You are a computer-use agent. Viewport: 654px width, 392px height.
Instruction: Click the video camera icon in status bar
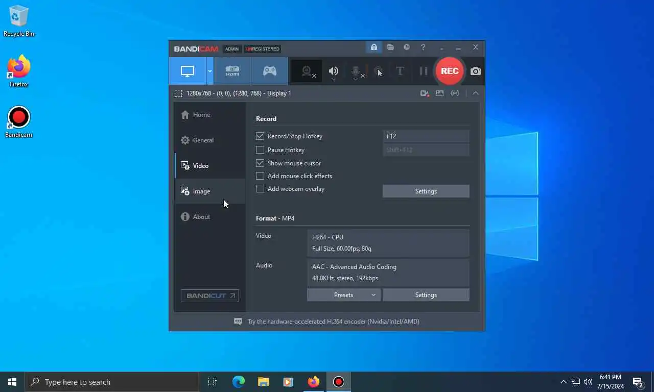pyautogui.click(x=425, y=93)
